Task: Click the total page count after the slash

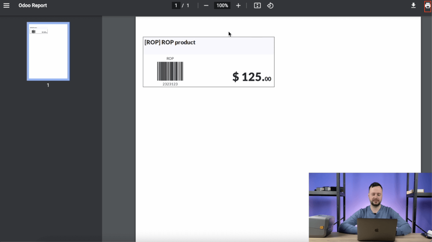Action: (x=188, y=6)
